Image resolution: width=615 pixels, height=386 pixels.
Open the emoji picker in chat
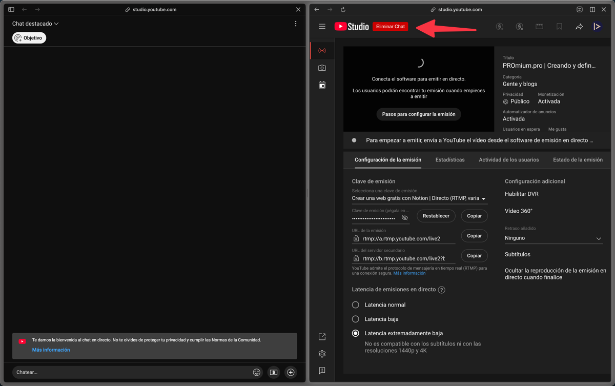257,372
